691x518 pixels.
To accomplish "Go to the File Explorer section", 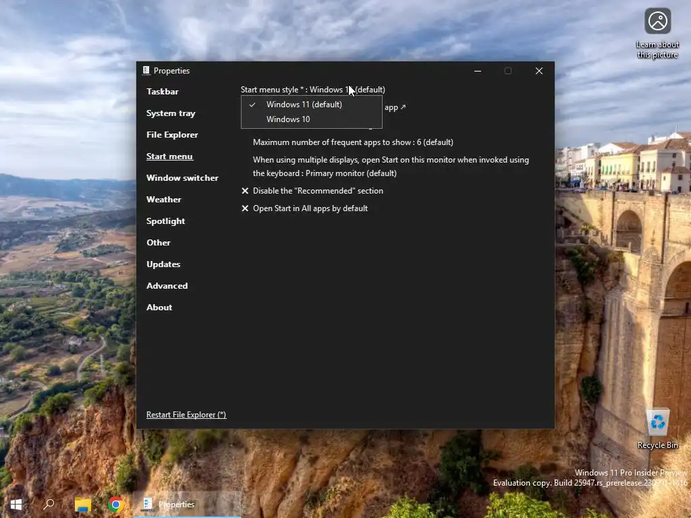I will pos(172,135).
